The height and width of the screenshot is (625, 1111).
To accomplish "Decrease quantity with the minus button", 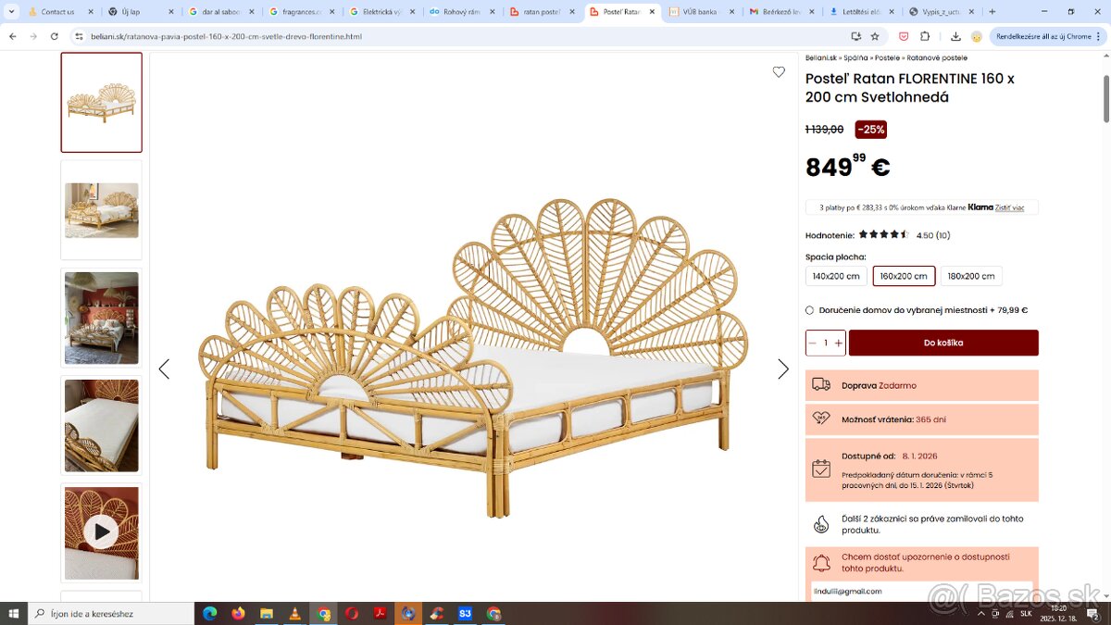I will (813, 343).
